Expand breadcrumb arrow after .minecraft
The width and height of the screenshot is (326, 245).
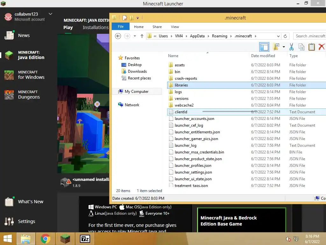256,36
